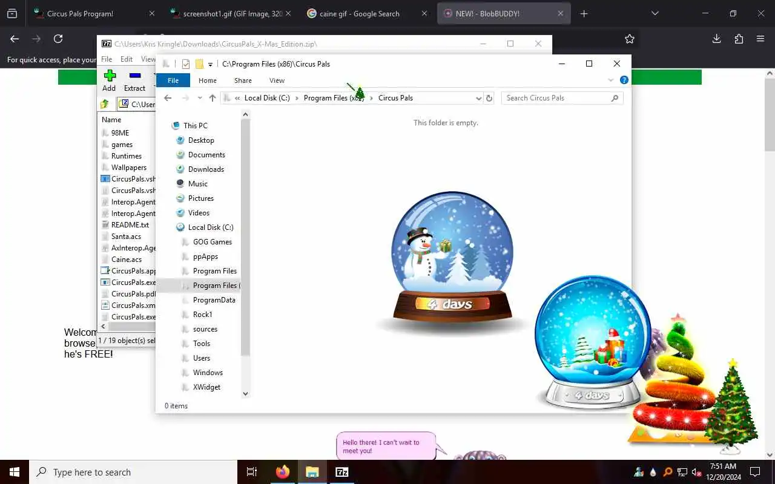Viewport: 775px width, 484px height.
Task: Open the notification center icon
Action: click(755, 472)
